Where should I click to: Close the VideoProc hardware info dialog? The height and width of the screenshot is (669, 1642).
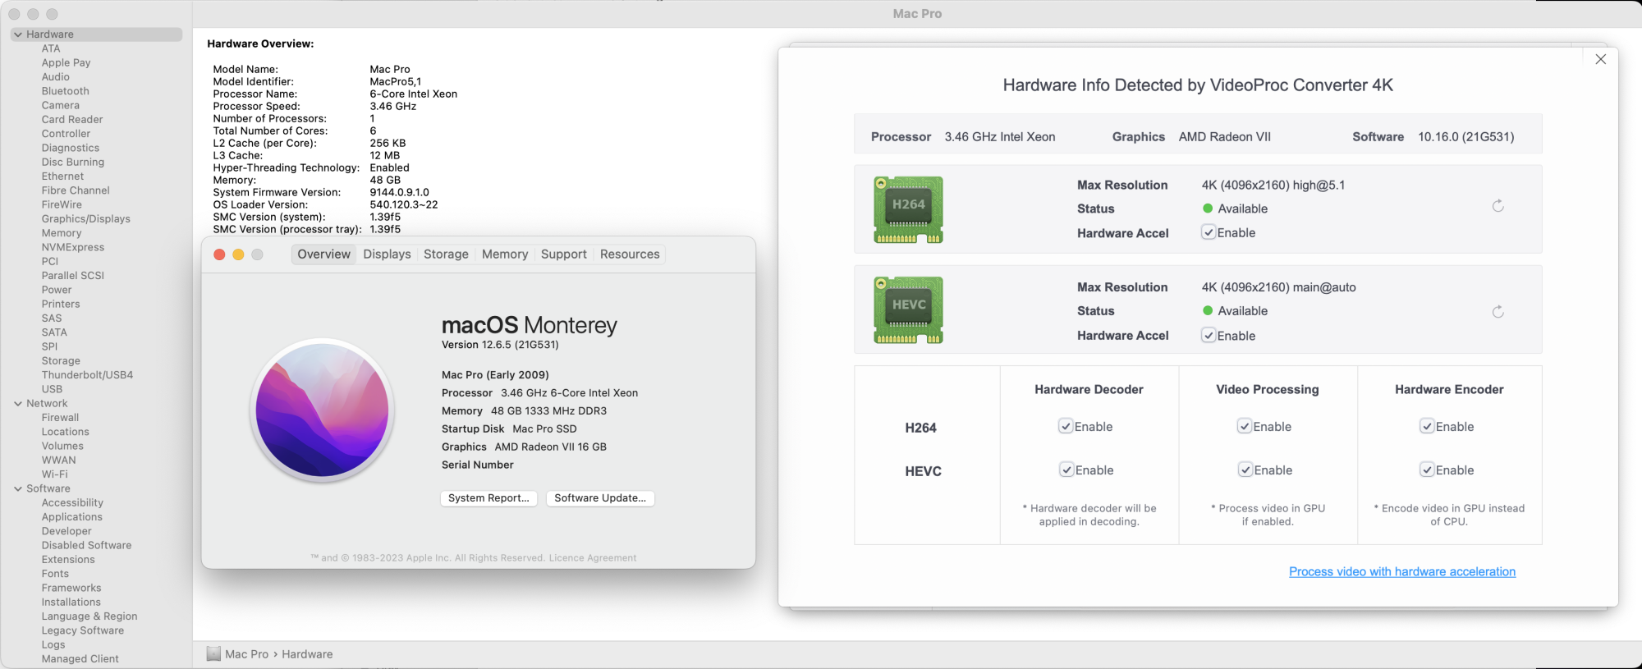(x=1600, y=59)
